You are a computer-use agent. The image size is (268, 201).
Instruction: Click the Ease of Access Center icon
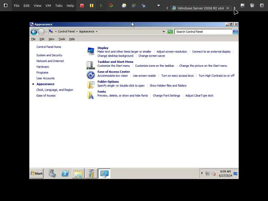pyautogui.click(x=91, y=75)
